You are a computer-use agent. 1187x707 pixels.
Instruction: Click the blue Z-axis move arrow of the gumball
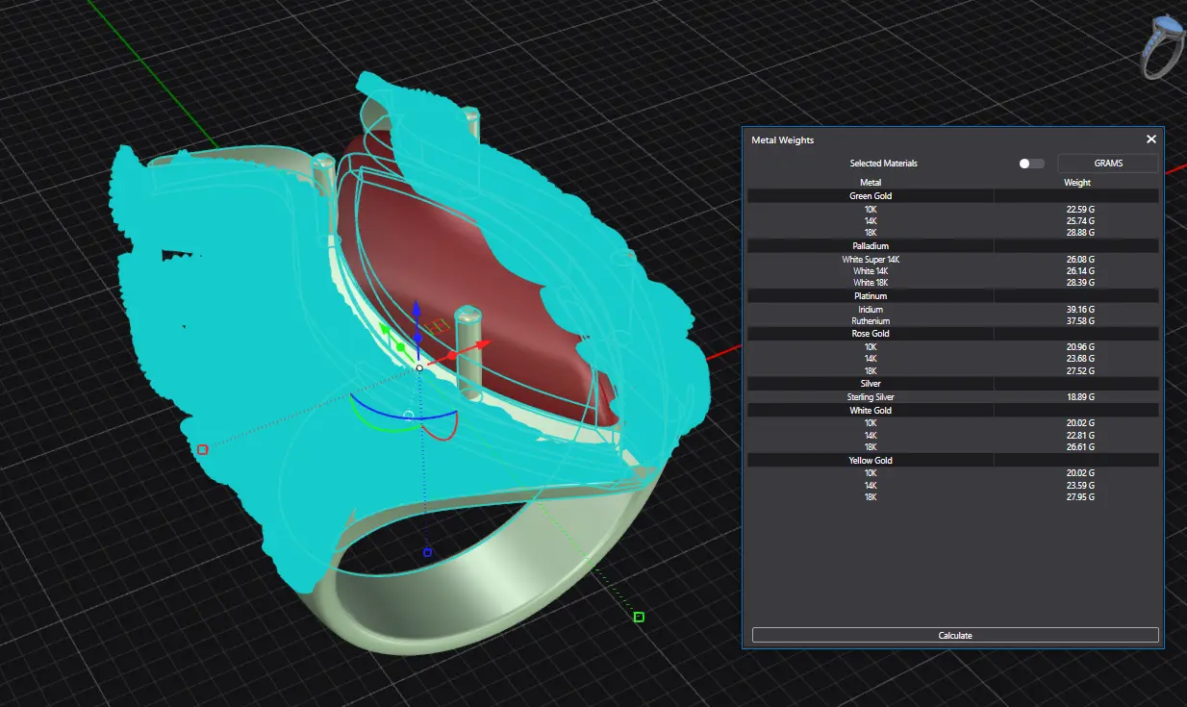click(417, 310)
